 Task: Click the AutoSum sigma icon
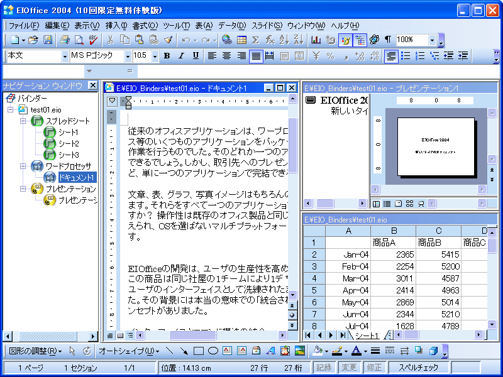[x=255, y=40]
